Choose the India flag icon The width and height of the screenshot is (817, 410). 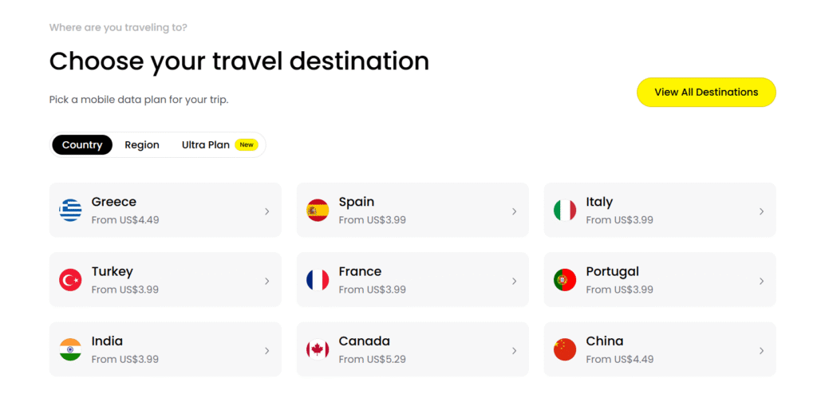tap(70, 349)
